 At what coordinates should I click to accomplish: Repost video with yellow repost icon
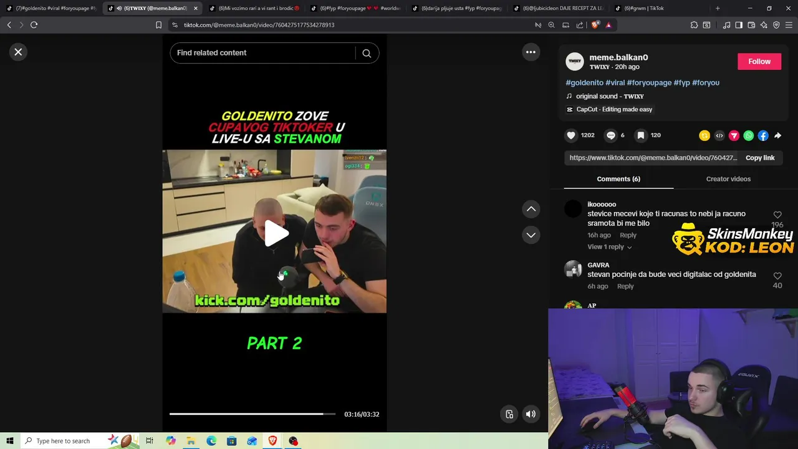click(x=704, y=135)
